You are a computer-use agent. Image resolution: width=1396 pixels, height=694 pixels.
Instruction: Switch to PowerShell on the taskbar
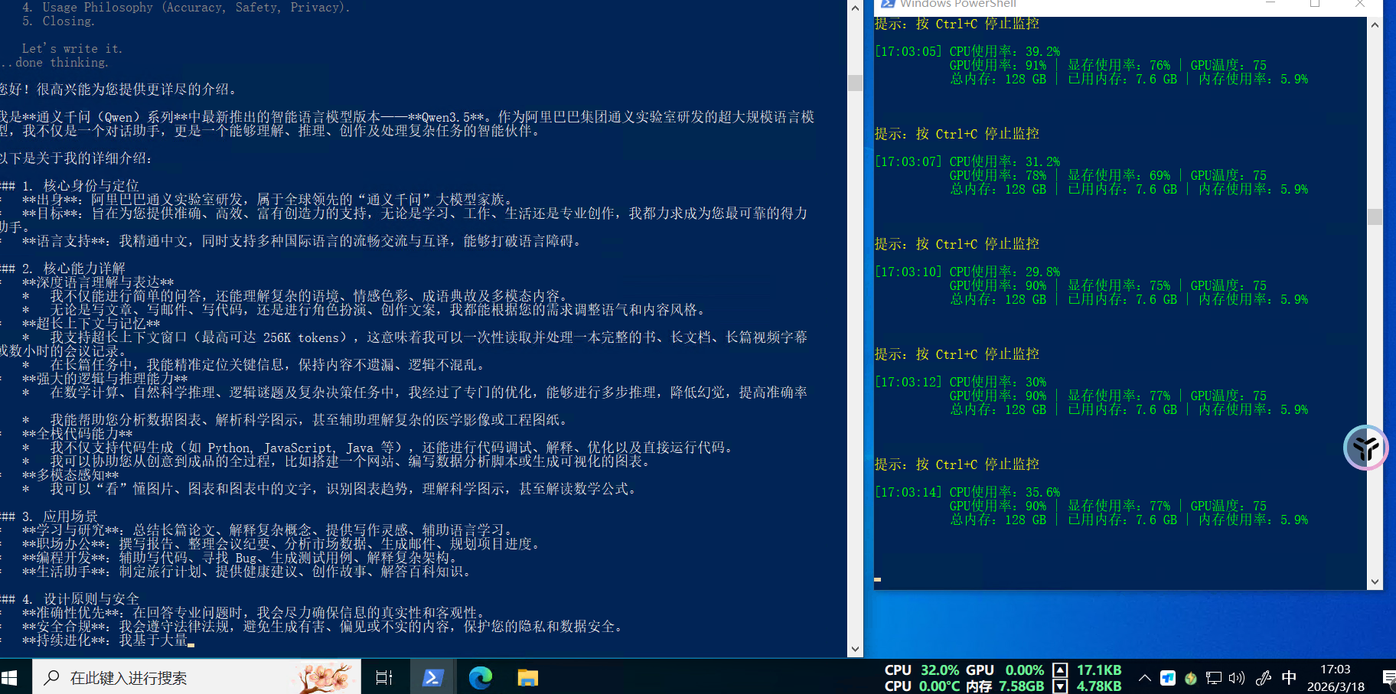pos(433,677)
